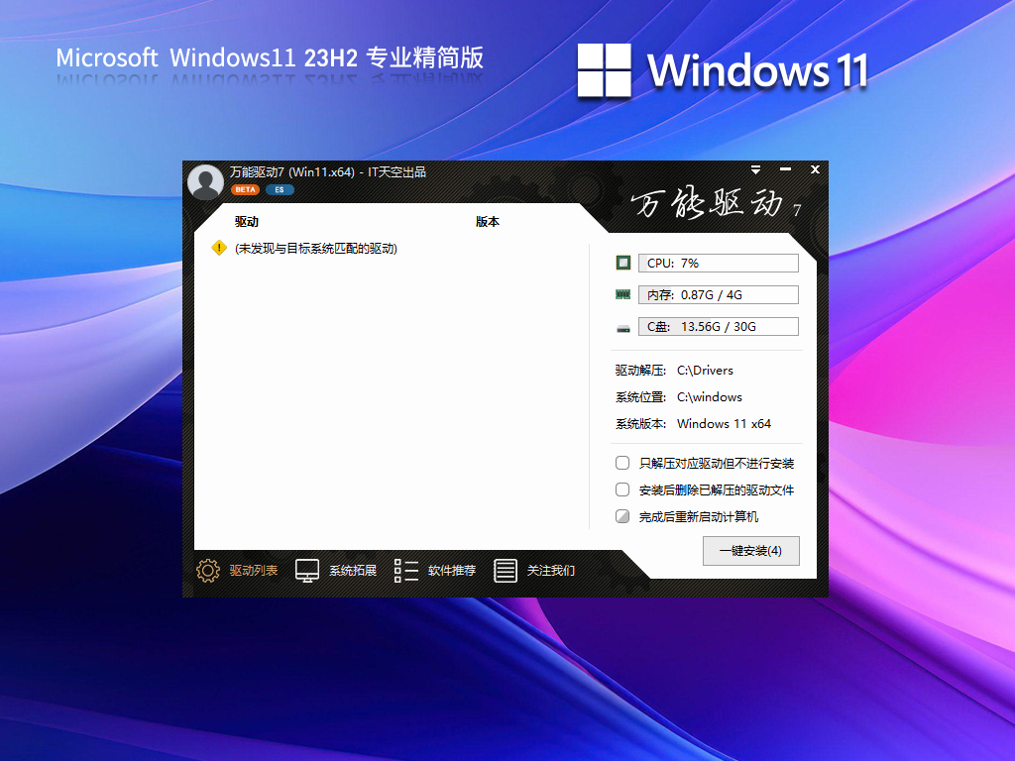Open the title bar dropdown arrow menu

point(756,169)
